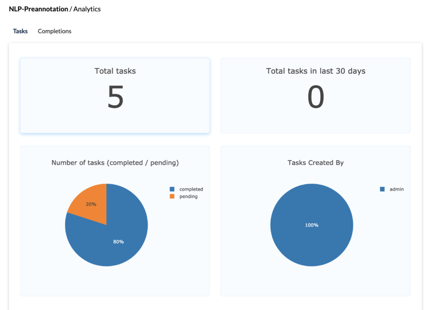Switch to the Completions tab

tap(54, 31)
